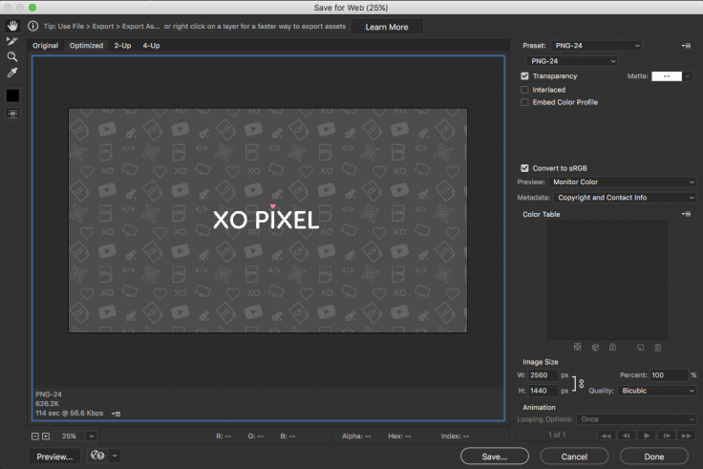The image size is (703, 469).
Task: Open the Looping Options dropdown
Action: pyautogui.click(x=636, y=419)
